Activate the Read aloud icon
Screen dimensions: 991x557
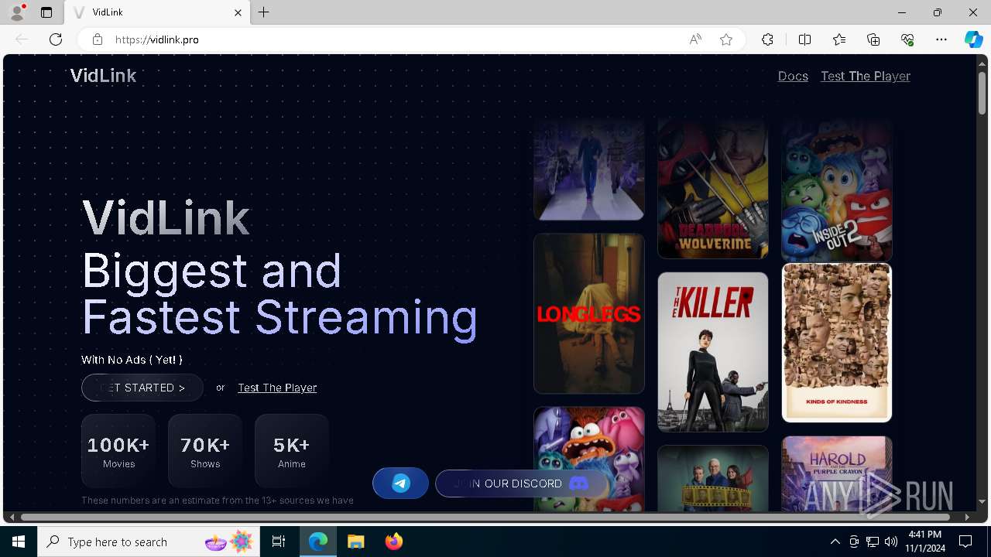[x=695, y=39]
